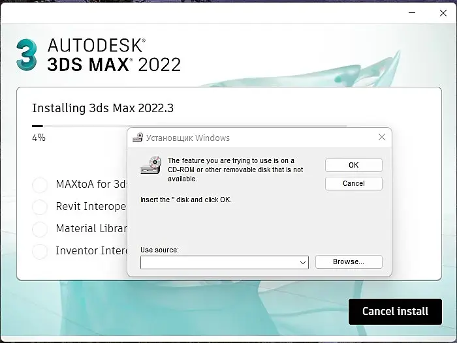Click OK in the Windows Installer dialog
The height and width of the screenshot is (343, 457).
(x=354, y=165)
